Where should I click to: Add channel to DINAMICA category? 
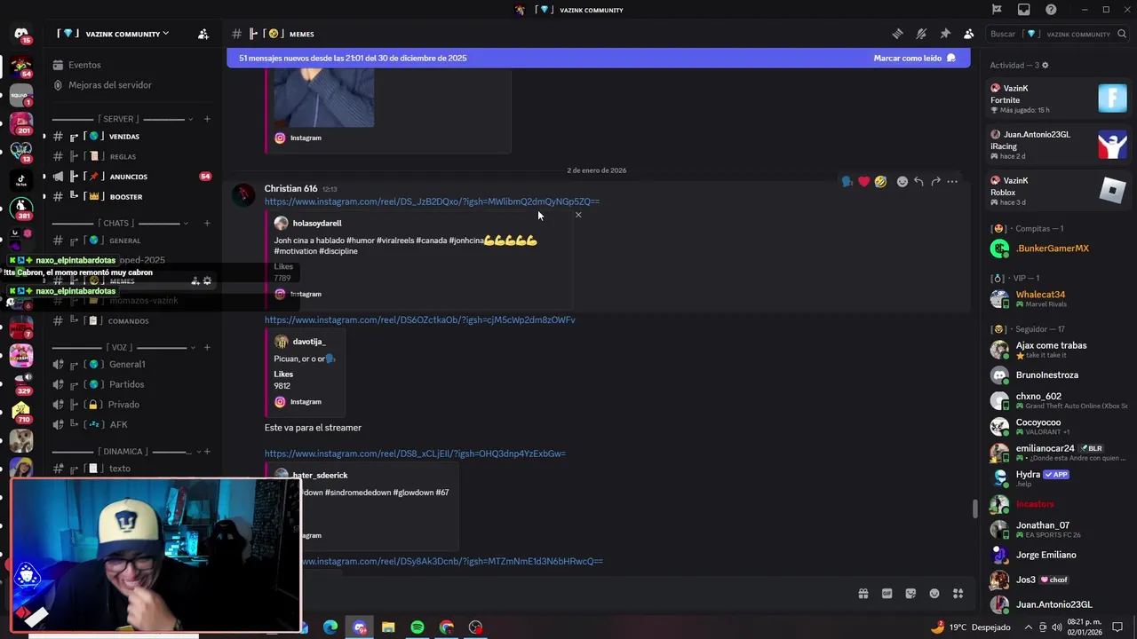(x=207, y=452)
